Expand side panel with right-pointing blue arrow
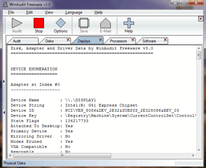Image resolution: width=206 pixels, height=168 pixels. (x=4, y=81)
